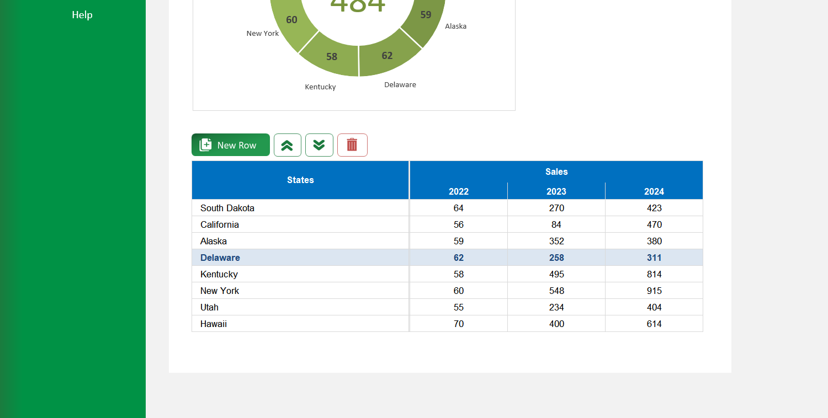Image resolution: width=828 pixels, height=418 pixels.
Task: Click the Sales header cell
Action: 556,172
